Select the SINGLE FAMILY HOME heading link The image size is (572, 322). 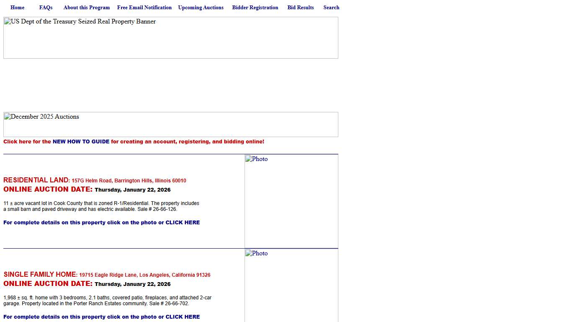[39, 274]
